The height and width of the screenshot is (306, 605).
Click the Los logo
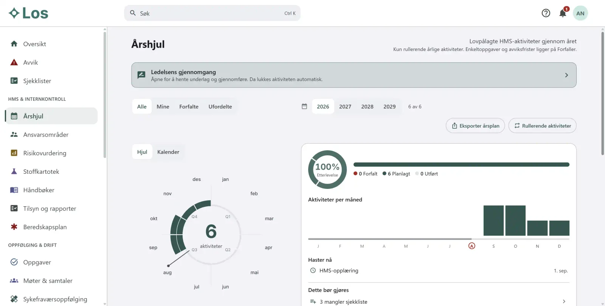(x=28, y=13)
